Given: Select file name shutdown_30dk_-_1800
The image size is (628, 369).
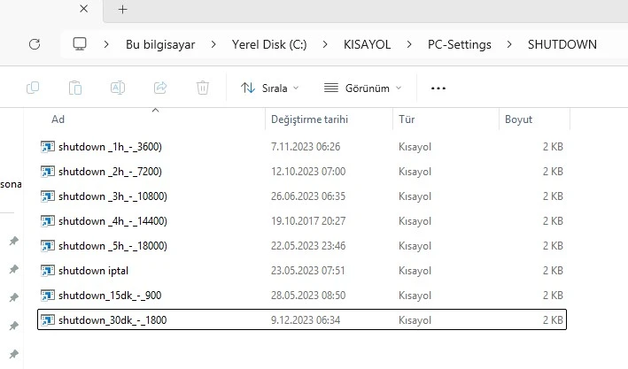Looking at the screenshot, I should click(x=112, y=320).
